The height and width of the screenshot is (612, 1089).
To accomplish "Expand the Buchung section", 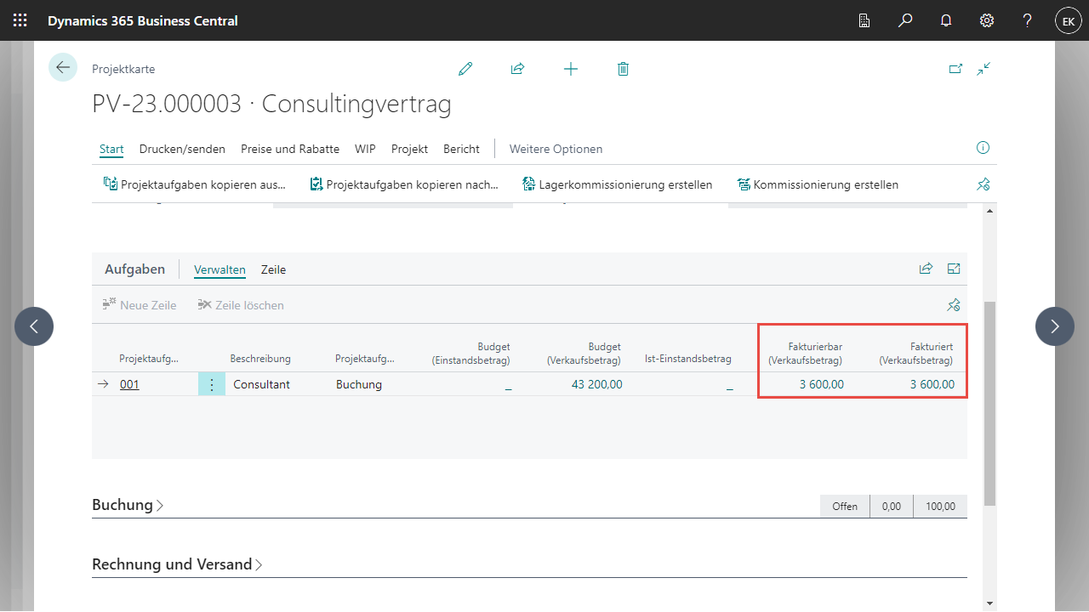I will click(x=128, y=505).
